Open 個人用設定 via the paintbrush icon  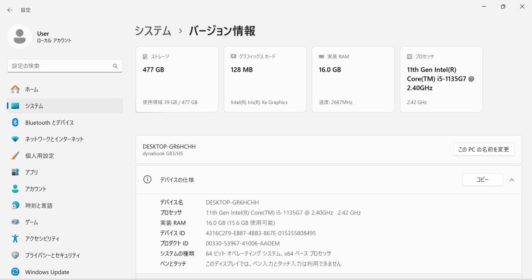[16, 156]
